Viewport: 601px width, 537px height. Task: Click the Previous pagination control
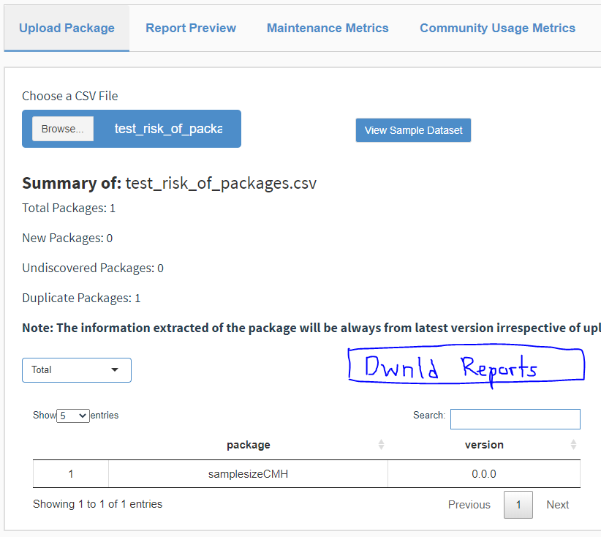469,504
